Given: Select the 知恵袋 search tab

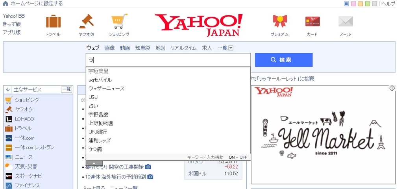Looking at the screenshot, I should (142, 48).
